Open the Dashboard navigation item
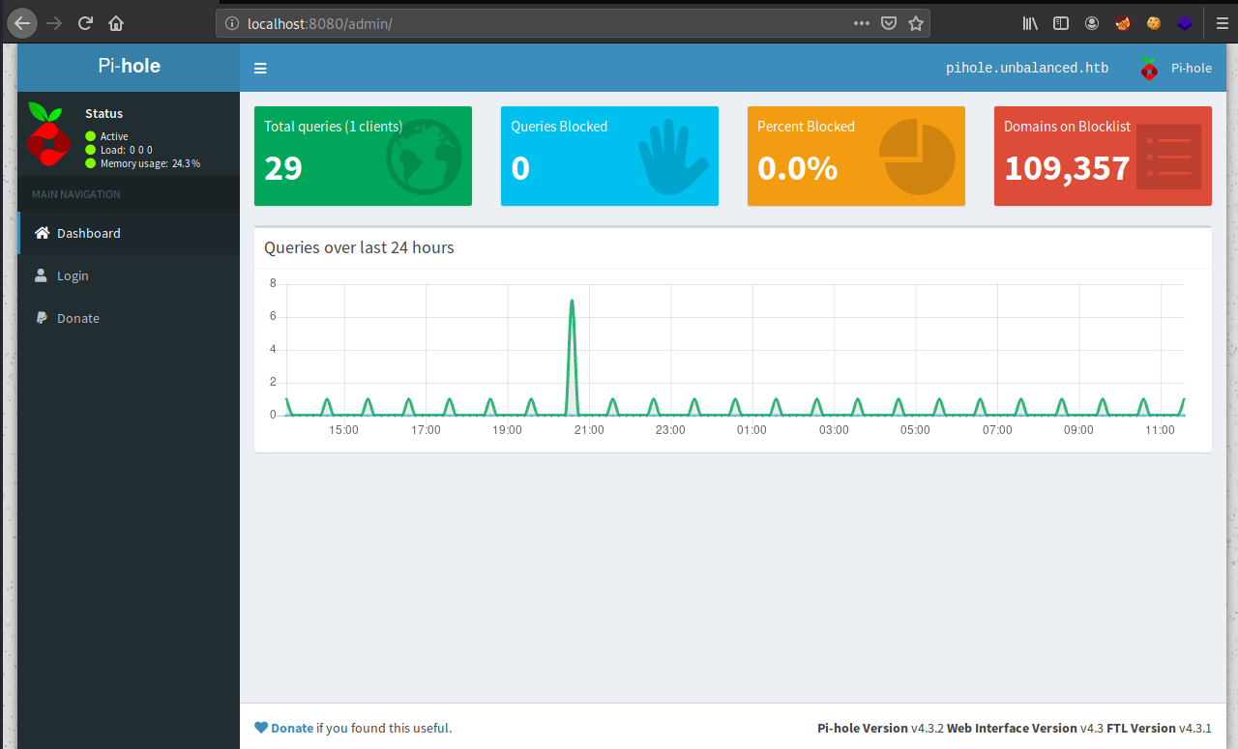 pyautogui.click(x=129, y=233)
